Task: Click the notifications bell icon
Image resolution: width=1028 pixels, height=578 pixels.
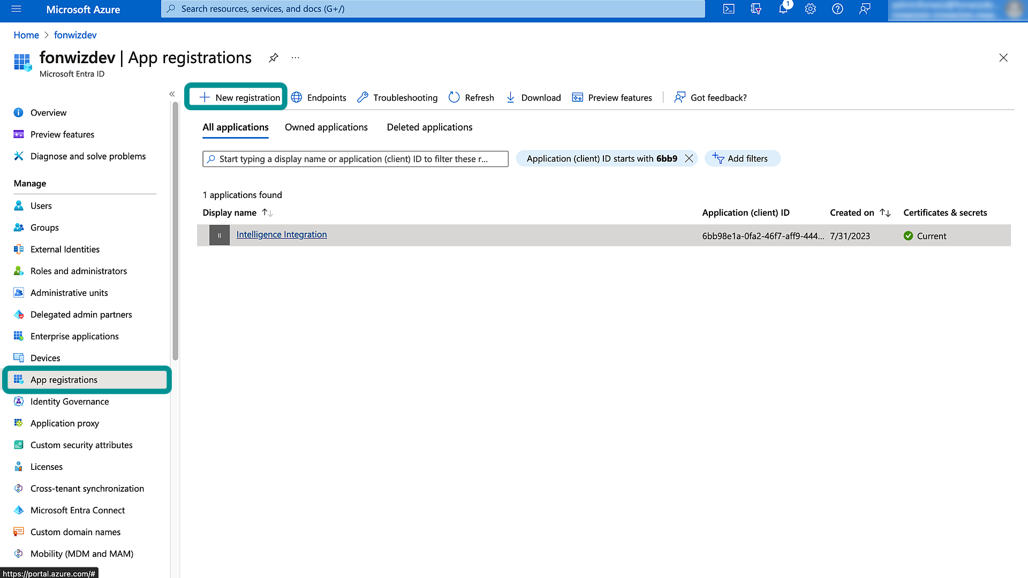Action: click(x=783, y=9)
